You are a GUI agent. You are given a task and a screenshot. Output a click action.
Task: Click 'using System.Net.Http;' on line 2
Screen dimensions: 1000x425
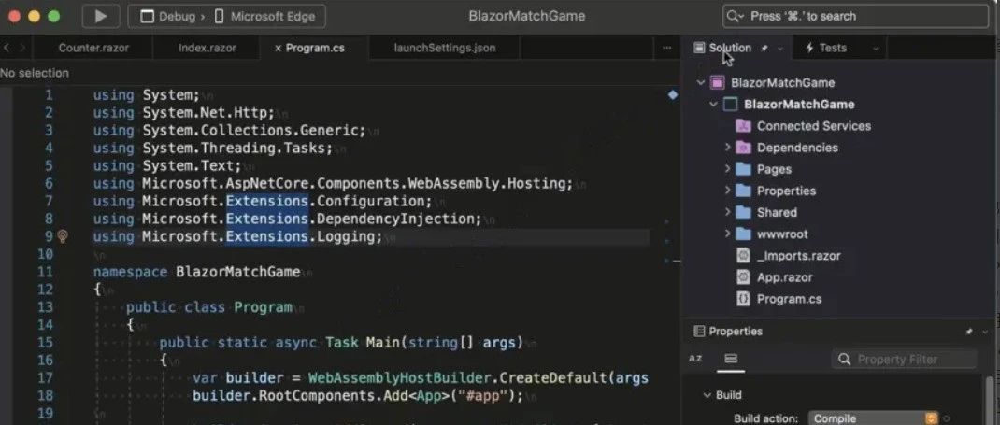pyautogui.click(x=184, y=113)
